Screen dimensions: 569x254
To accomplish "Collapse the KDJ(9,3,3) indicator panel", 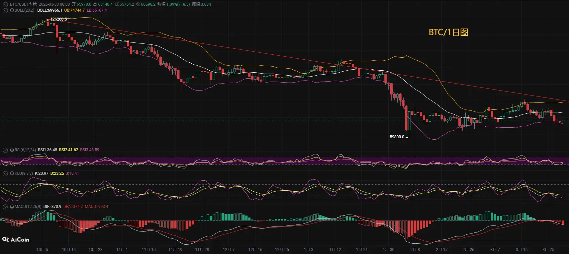I will coord(5,173).
